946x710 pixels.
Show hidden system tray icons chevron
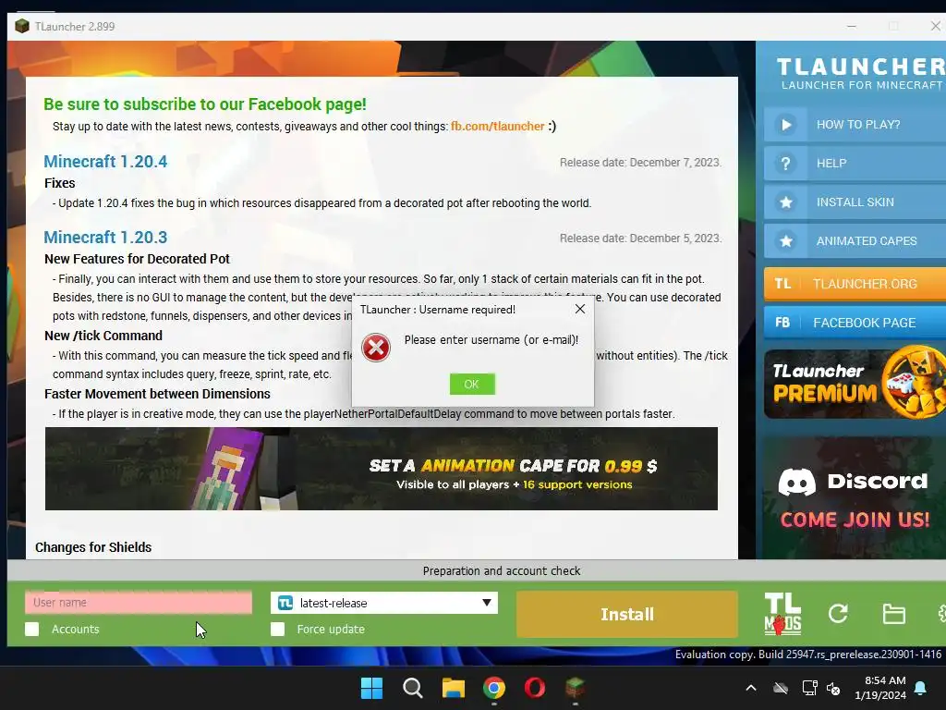751,688
